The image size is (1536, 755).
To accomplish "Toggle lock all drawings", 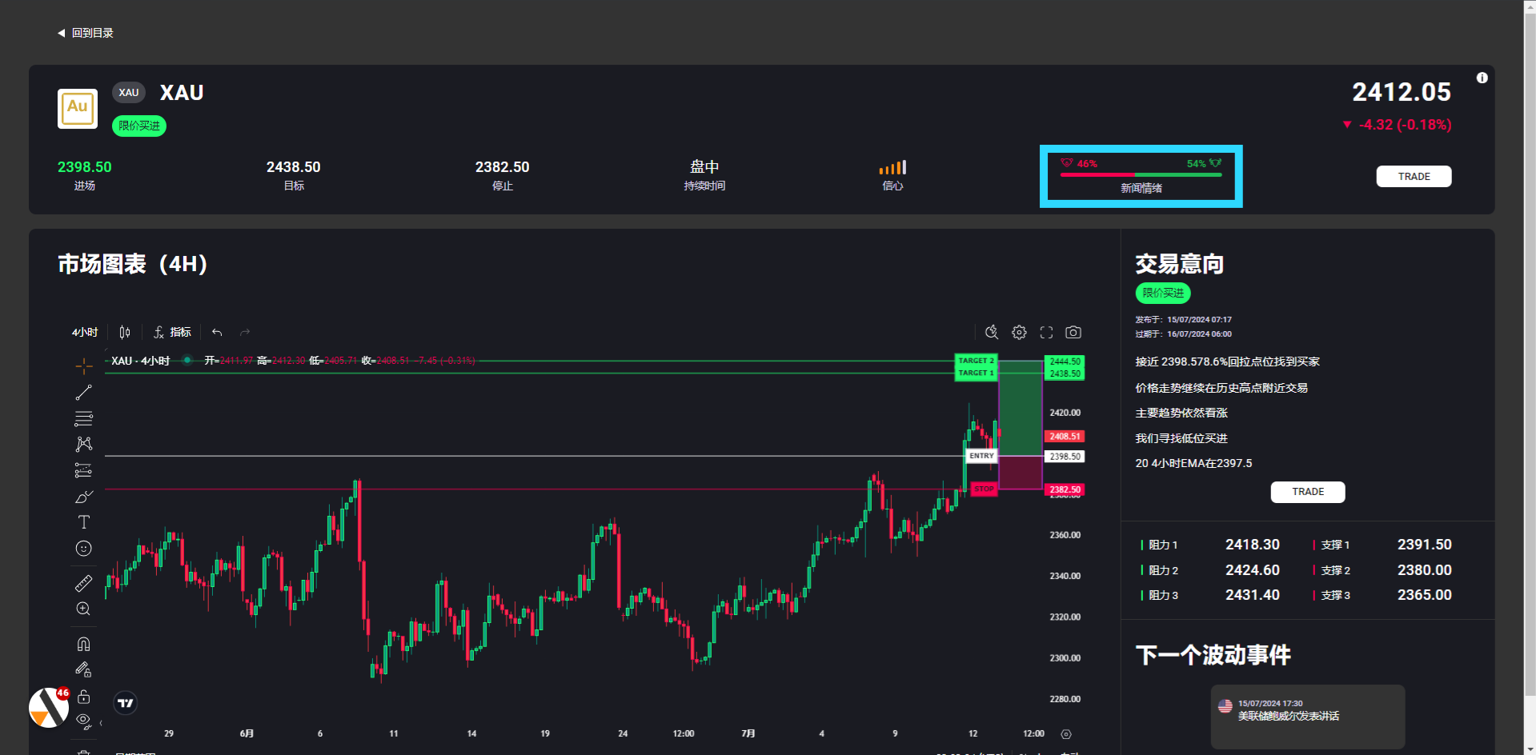I will pyautogui.click(x=83, y=697).
